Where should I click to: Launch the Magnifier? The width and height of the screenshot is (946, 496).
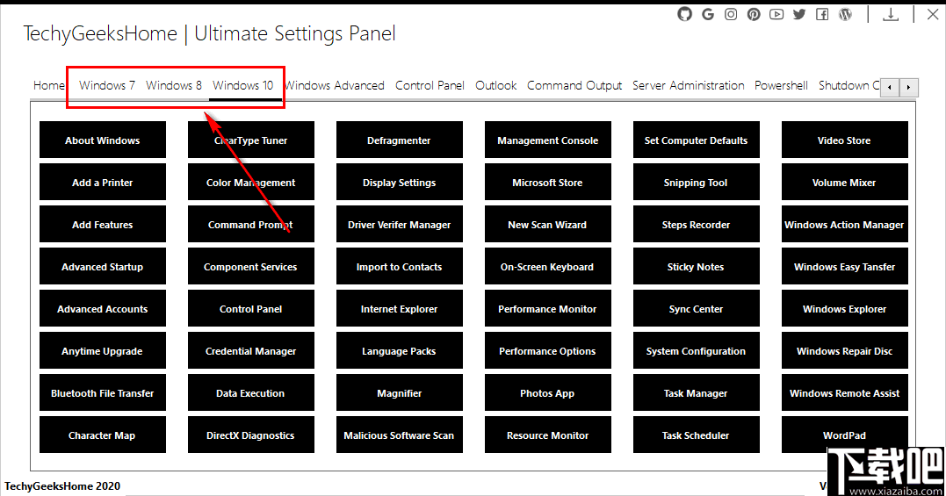point(400,393)
